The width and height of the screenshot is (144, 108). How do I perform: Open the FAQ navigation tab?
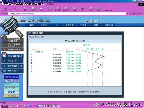tap(57, 25)
